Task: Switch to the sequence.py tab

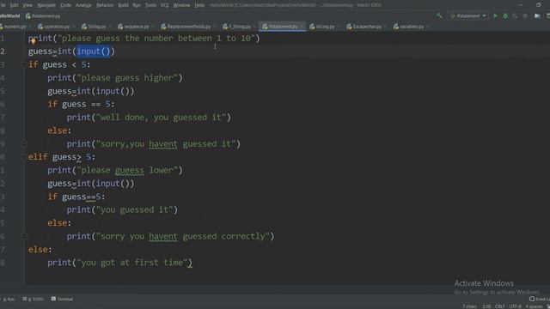Action: click(x=136, y=27)
